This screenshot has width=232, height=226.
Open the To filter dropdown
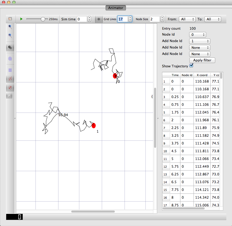tap(213, 19)
